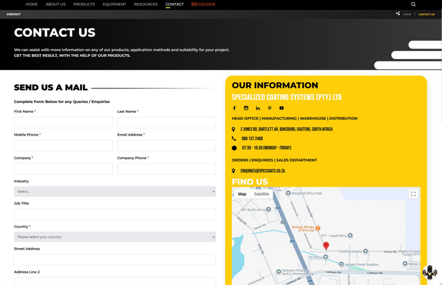Focus the Email Address input field

coord(167,146)
